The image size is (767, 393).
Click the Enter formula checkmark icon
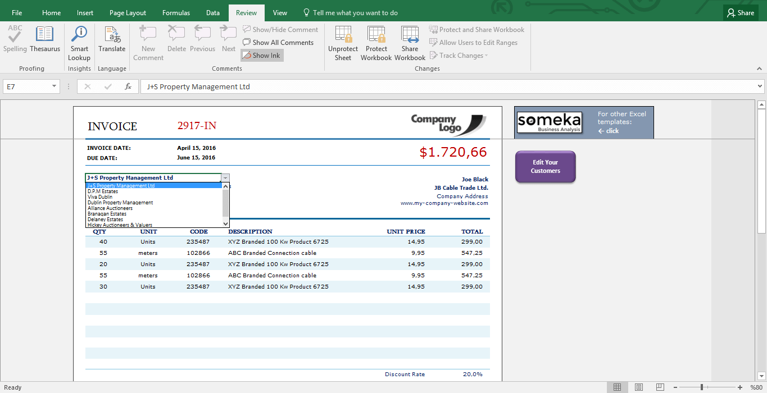point(108,86)
